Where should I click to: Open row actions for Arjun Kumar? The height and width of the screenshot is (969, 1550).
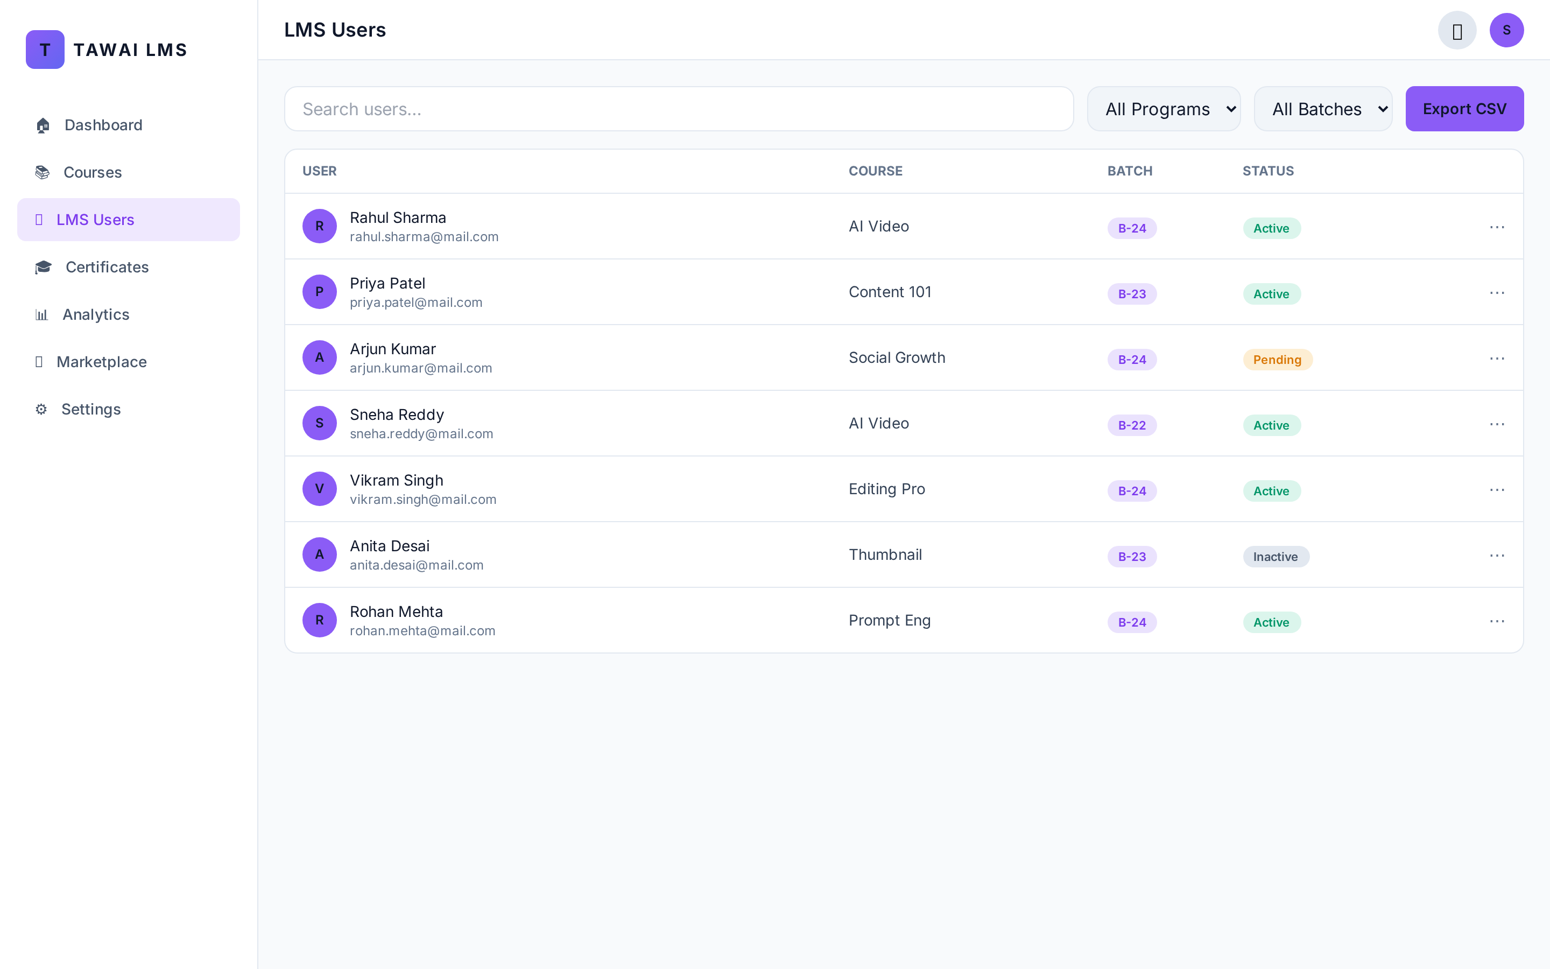pyautogui.click(x=1497, y=358)
